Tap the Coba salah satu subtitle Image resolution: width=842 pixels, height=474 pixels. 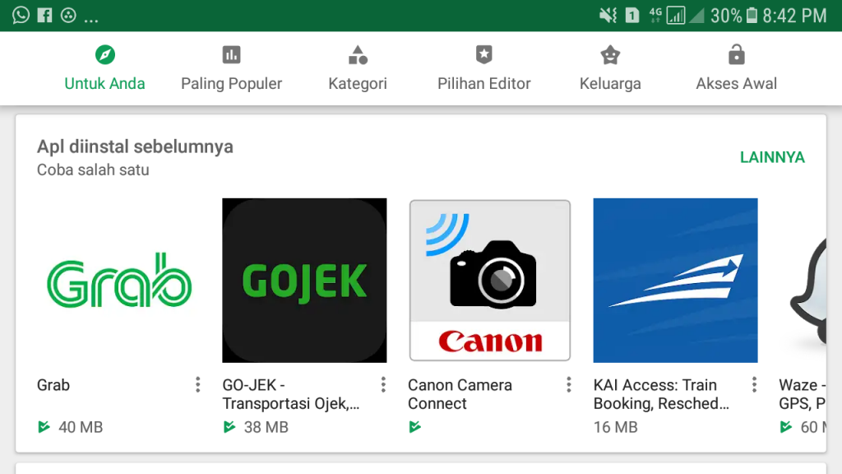tap(93, 170)
